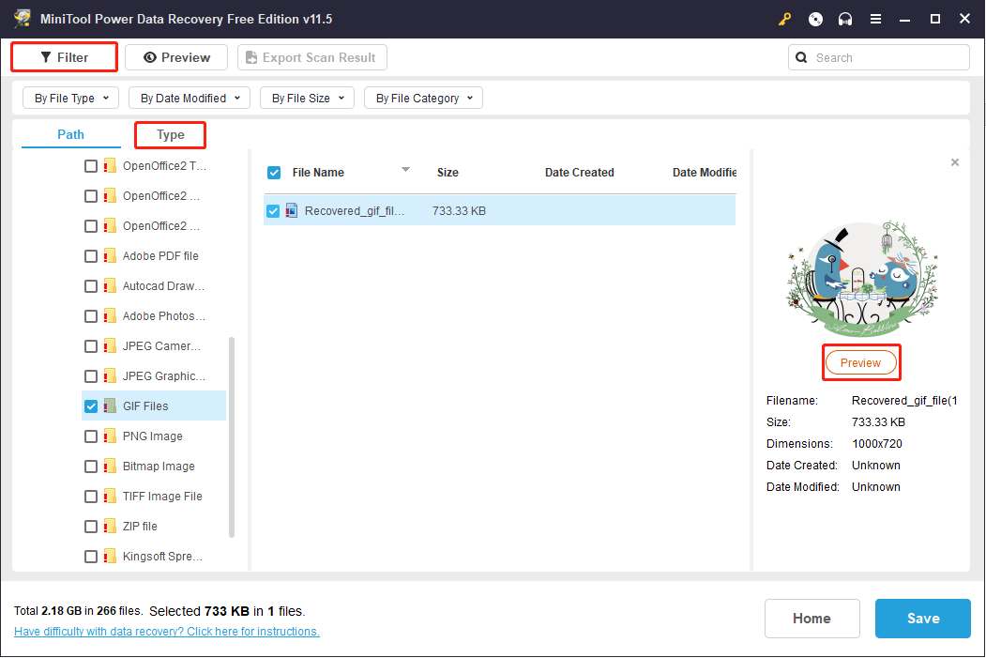Image resolution: width=986 pixels, height=658 pixels.
Task: Click the Home button
Action: click(x=812, y=619)
